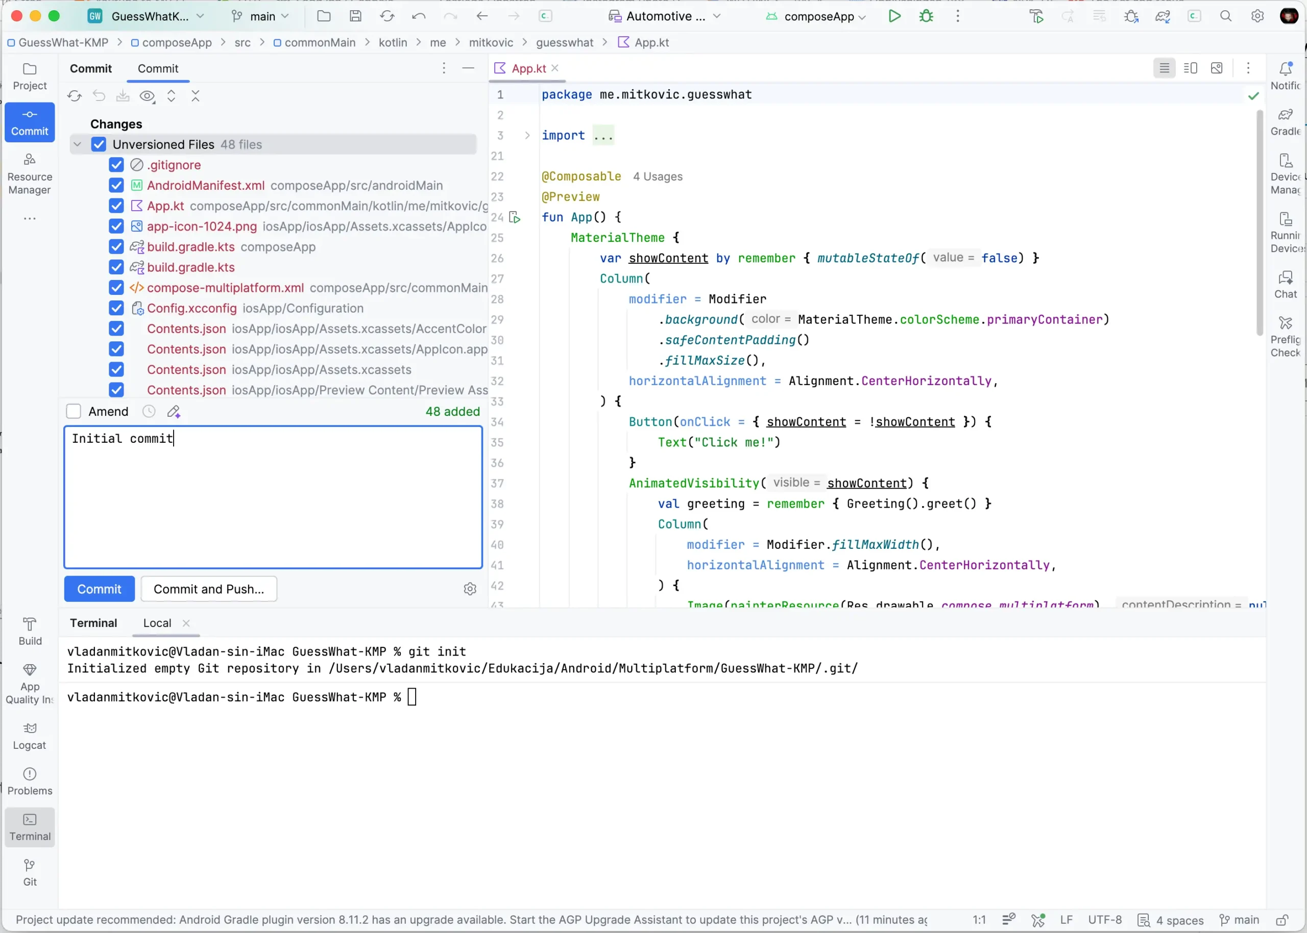Open the App Quality Insights panel
Viewport: 1307px width, 933px height.
29,683
